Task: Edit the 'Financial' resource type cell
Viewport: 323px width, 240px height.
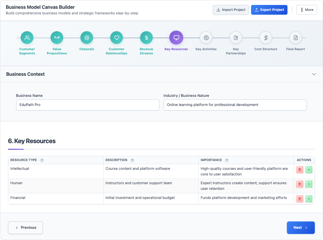Action: click(56, 199)
